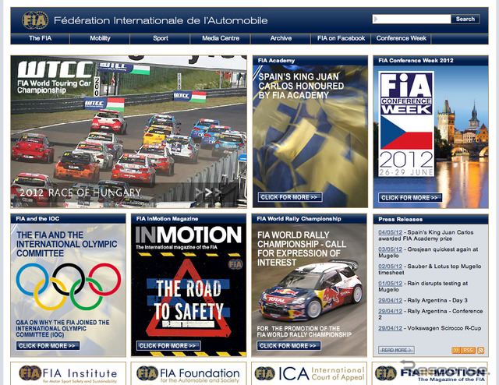This screenshot has width=499, height=385.
Task: Open the 03/05/12 Grosjean press release link
Action: [390, 249]
